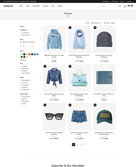Open the Collections menu item
The height and width of the screenshot is (167, 136).
[36, 6]
